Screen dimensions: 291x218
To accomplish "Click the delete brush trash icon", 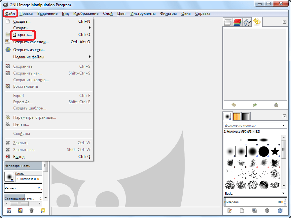I will [x=267, y=210].
